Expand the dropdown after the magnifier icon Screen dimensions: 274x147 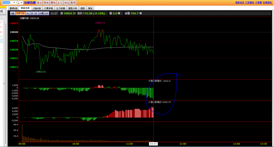click(x=21, y=3)
